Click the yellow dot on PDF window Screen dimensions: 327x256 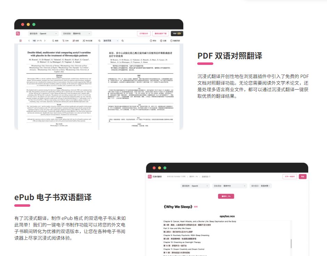(28, 25)
